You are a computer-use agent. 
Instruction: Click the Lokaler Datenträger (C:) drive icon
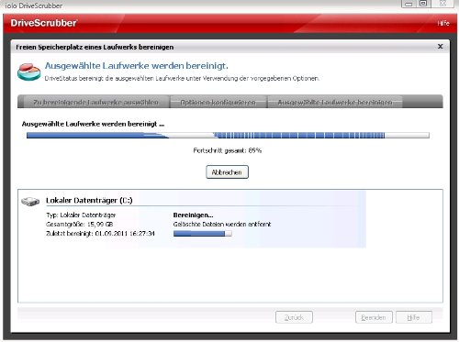click(30, 201)
